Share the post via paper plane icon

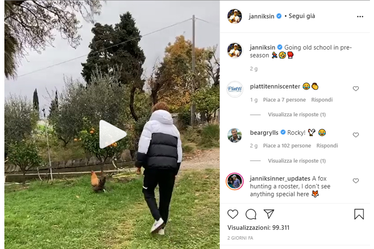coord(269,214)
